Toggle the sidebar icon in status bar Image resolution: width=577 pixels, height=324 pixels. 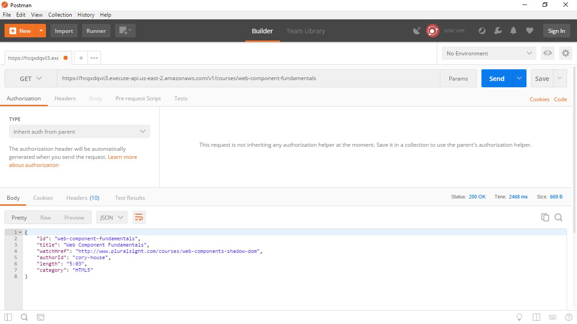[x=8, y=317]
